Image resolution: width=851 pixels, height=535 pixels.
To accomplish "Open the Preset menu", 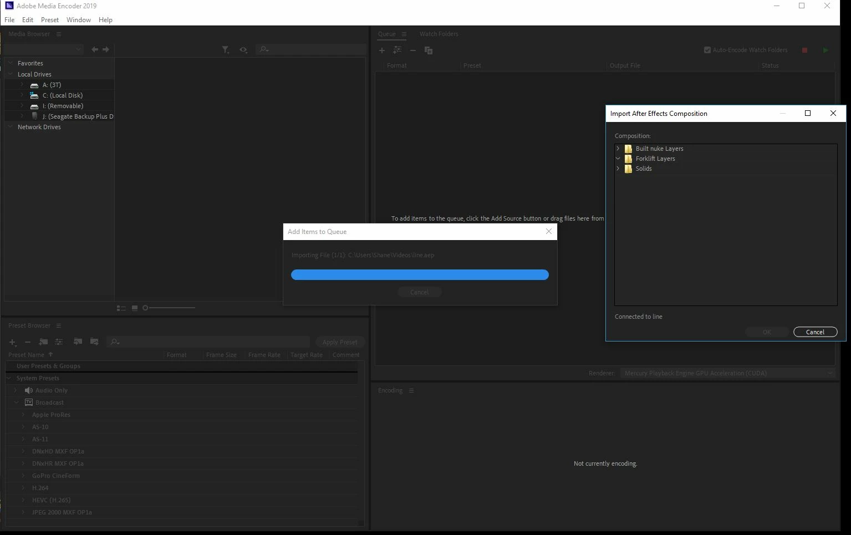I will click(50, 19).
